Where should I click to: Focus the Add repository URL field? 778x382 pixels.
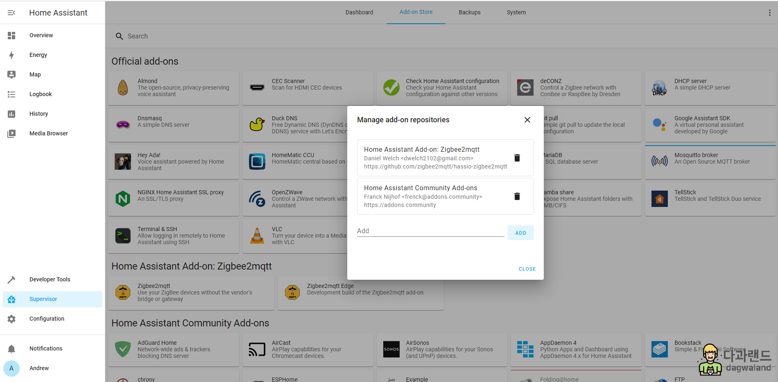click(x=430, y=231)
